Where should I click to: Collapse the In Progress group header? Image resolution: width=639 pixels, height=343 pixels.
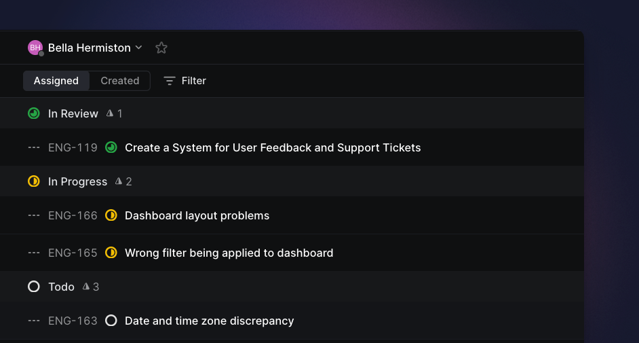(x=292, y=181)
